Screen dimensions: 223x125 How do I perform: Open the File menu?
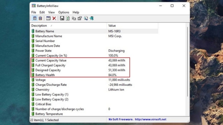(x=34, y=12)
